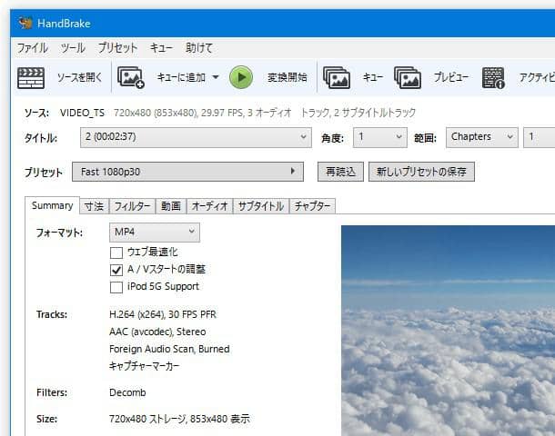Viewport: 555px width, 436px height.
Task: Open the ツール menu
Action: pyautogui.click(x=73, y=48)
